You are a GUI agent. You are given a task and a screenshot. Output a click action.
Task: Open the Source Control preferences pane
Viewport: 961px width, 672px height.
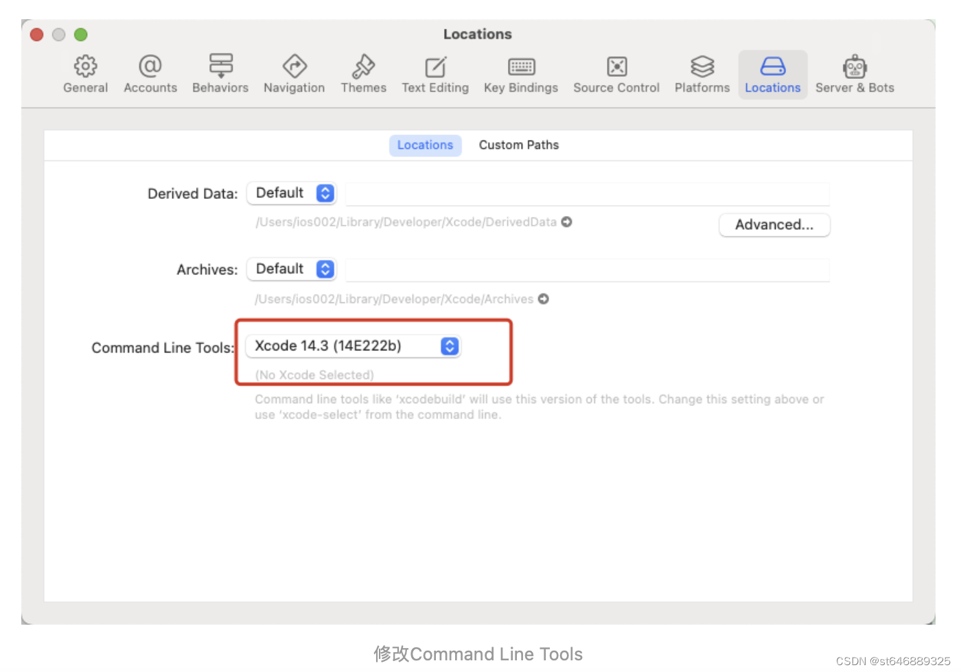point(616,74)
